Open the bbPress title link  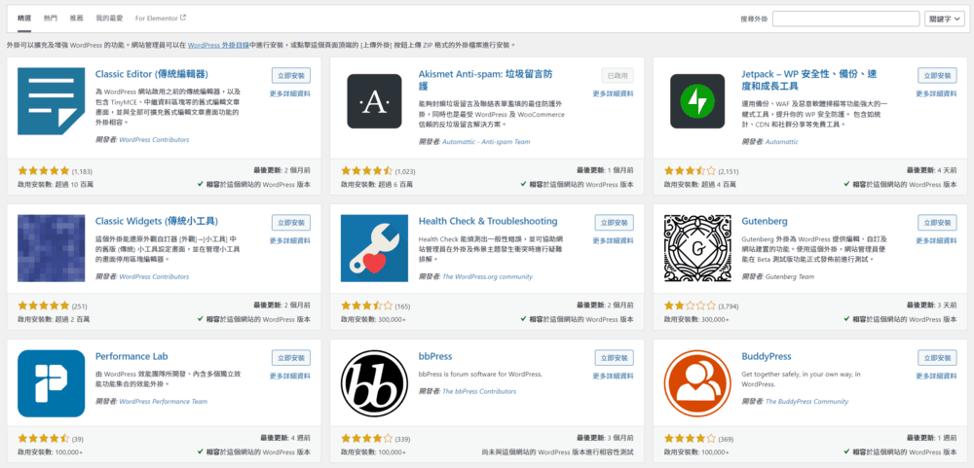click(x=435, y=356)
